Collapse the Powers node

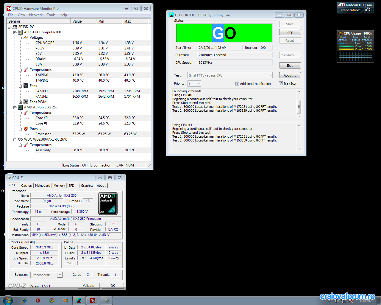20,129
